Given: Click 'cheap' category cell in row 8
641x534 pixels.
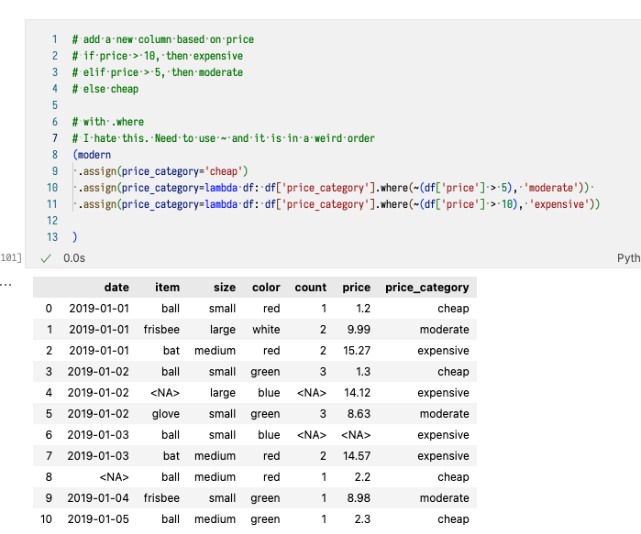Looking at the screenshot, I should 453,477.
